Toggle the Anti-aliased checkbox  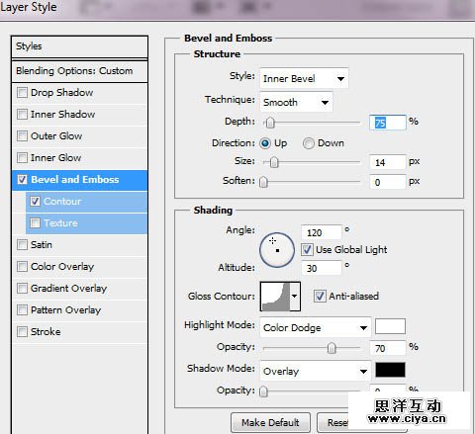(320, 297)
